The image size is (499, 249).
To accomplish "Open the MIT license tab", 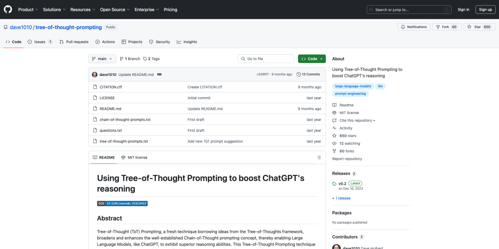I will click(134, 158).
